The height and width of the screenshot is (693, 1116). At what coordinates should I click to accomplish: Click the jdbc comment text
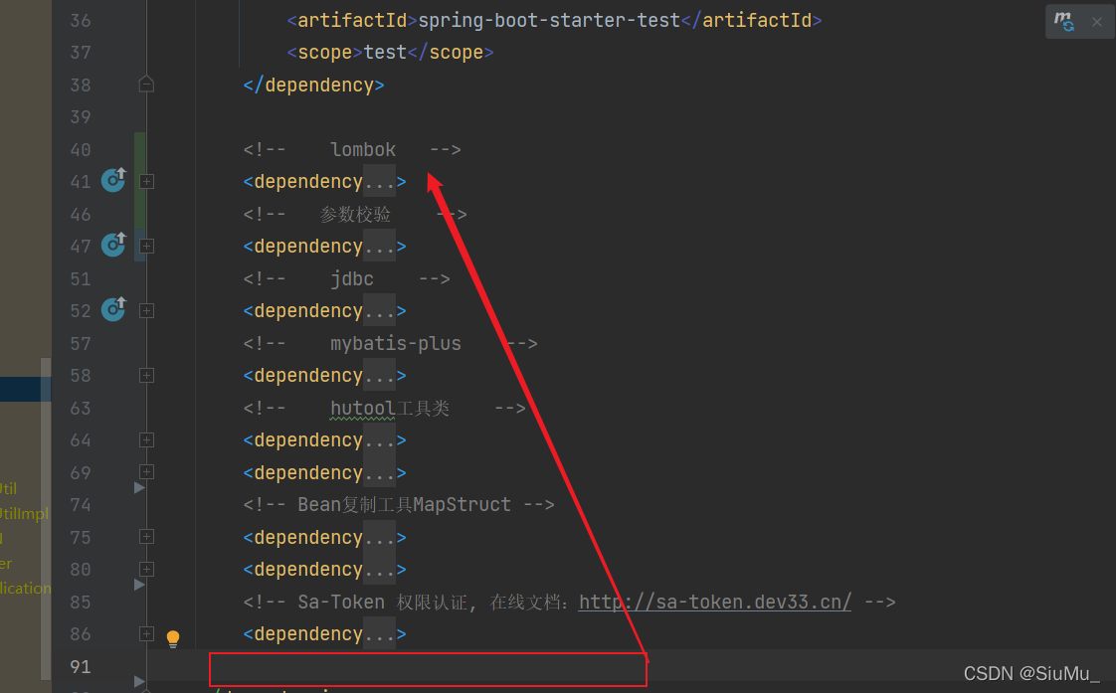click(x=351, y=279)
